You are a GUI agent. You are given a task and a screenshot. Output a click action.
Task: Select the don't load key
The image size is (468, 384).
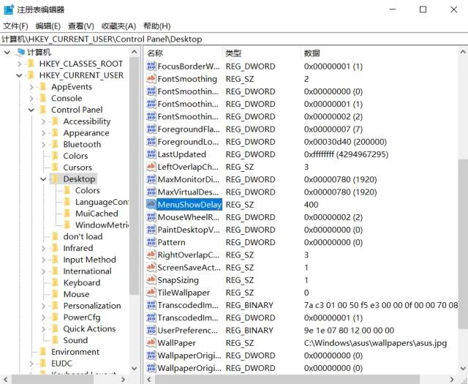coord(83,236)
